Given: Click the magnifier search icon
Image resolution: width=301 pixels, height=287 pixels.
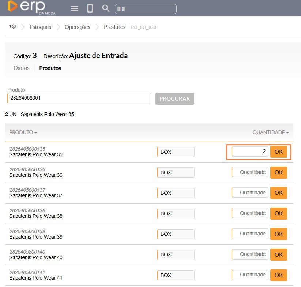Looking at the screenshot, I should pos(106,8).
